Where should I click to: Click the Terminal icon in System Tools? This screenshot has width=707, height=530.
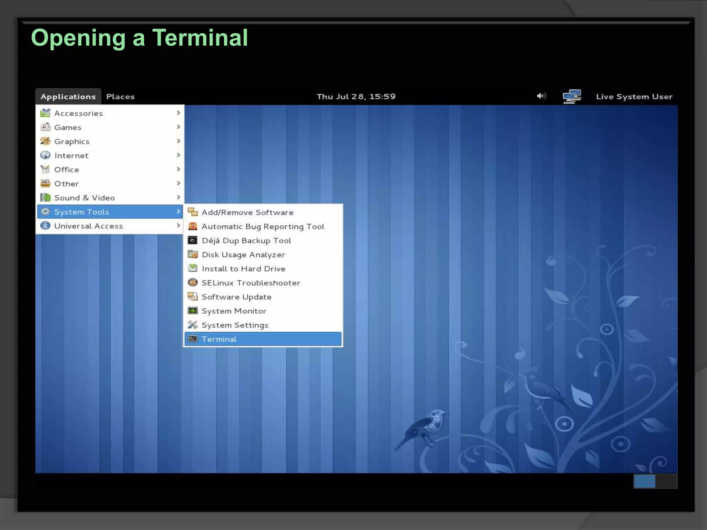(x=193, y=339)
